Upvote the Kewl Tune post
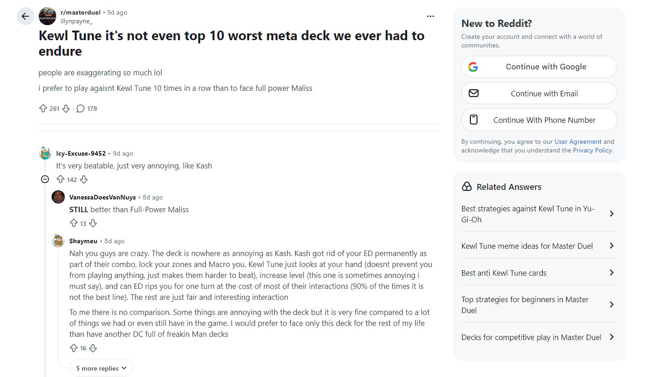Screen dimensions: 648x377 tap(43, 109)
